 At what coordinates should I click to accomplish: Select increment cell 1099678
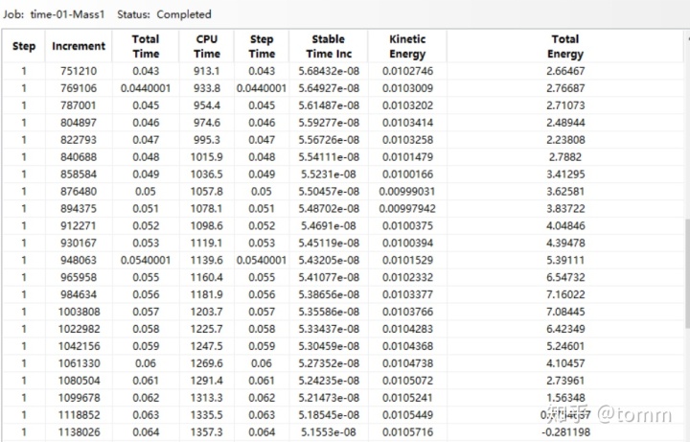pyautogui.click(x=80, y=398)
